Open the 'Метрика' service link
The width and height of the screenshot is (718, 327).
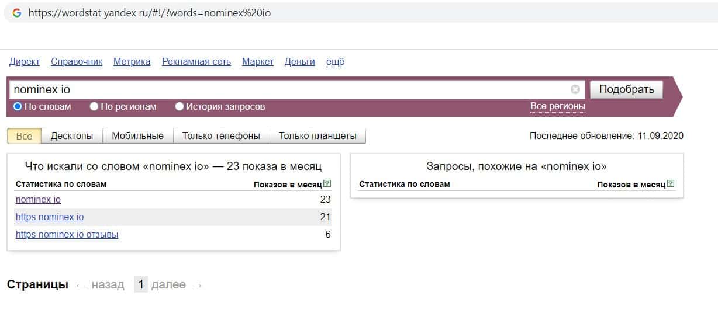[x=132, y=62]
